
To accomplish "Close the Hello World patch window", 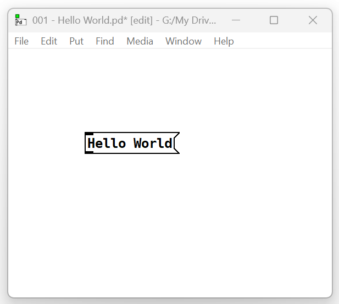I will pos(313,20).
